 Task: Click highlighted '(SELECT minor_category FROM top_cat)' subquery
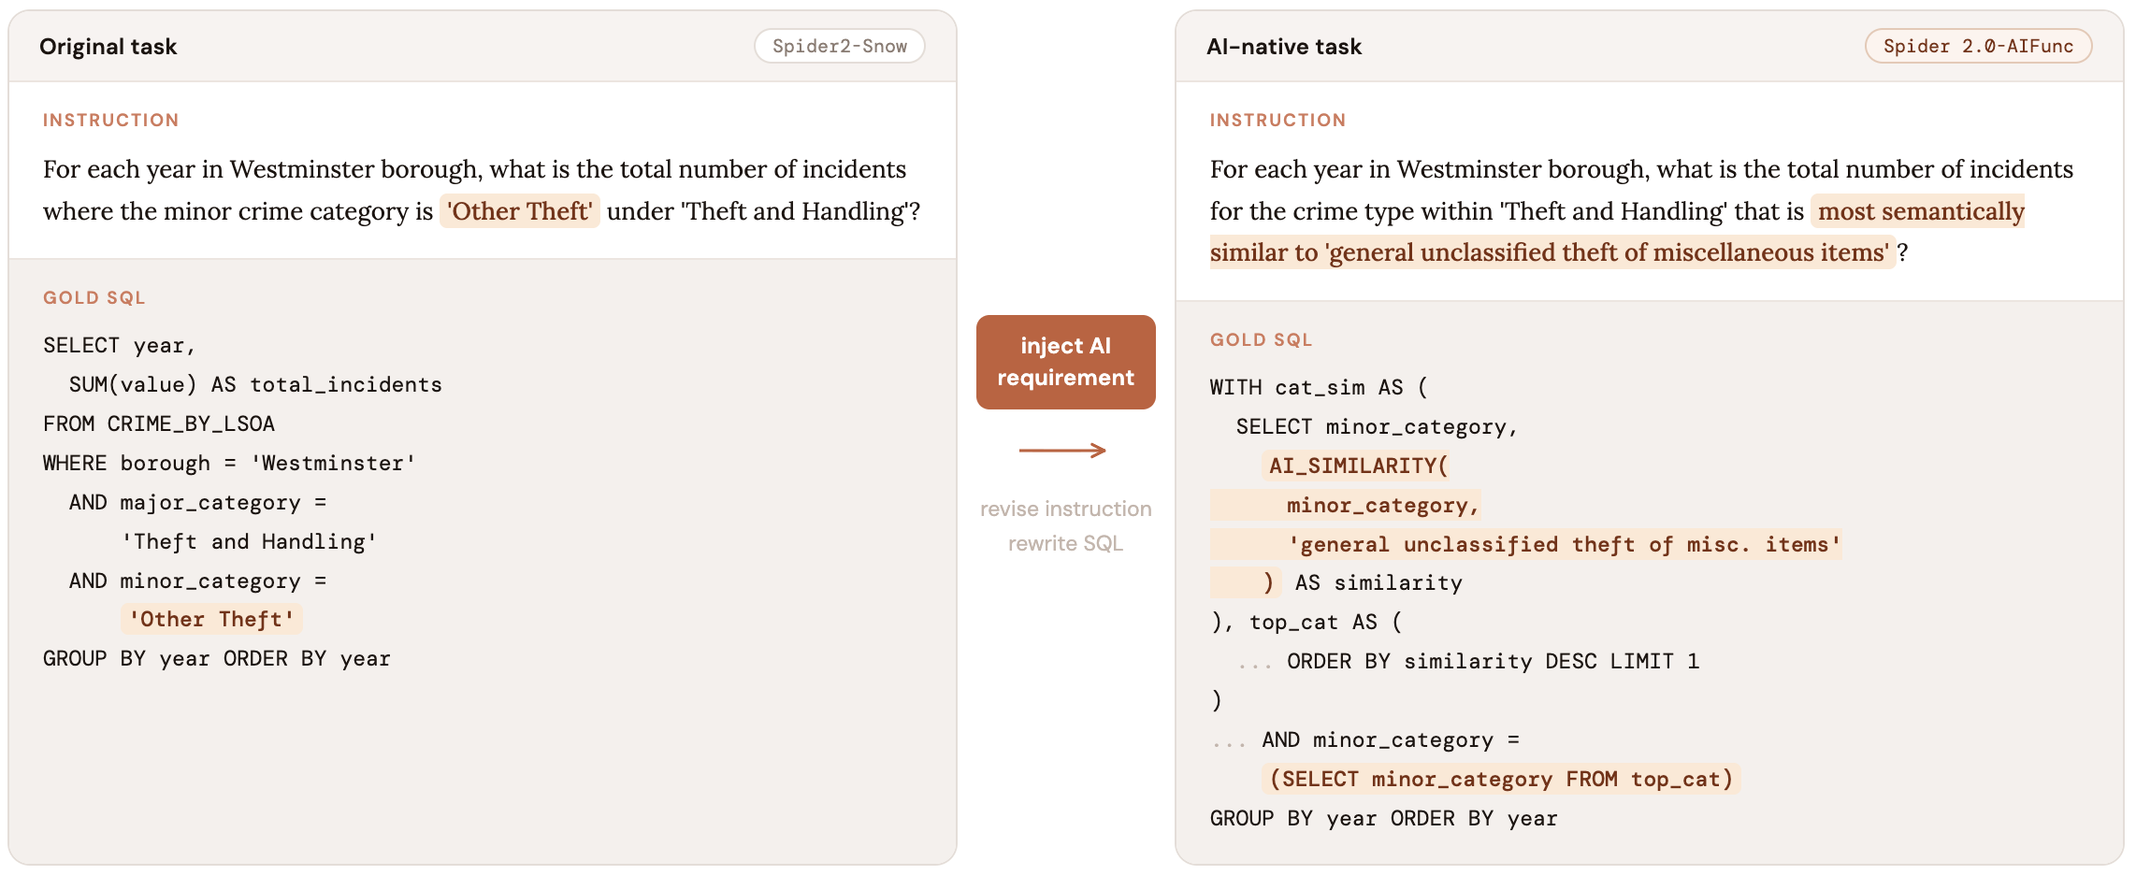point(1501,779)
